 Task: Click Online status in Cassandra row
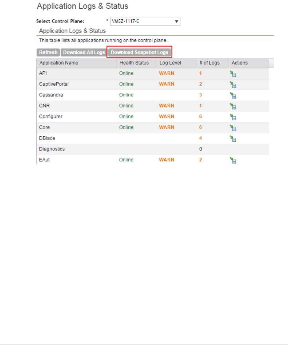(126, 95)
